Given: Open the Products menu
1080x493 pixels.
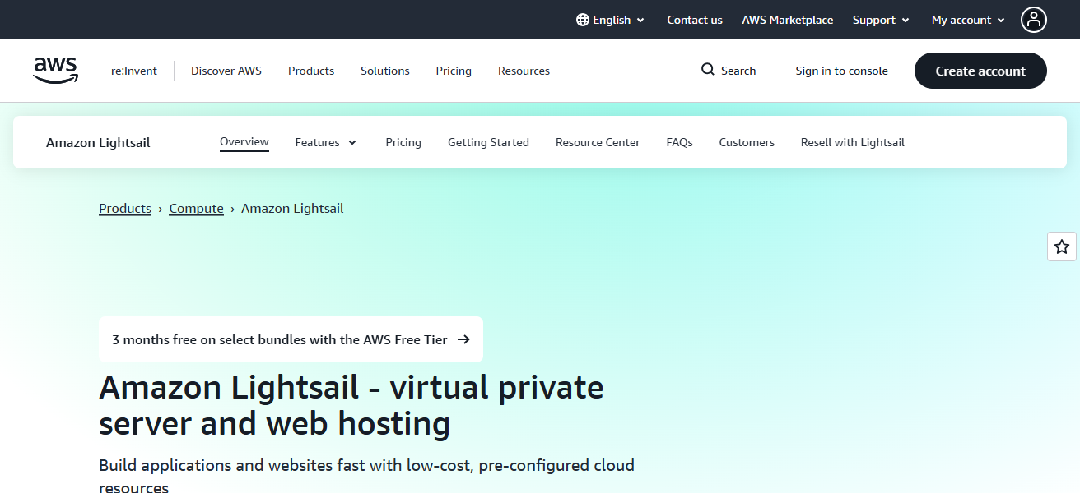Looking at the screenshot, I should [x=311, y=71].
